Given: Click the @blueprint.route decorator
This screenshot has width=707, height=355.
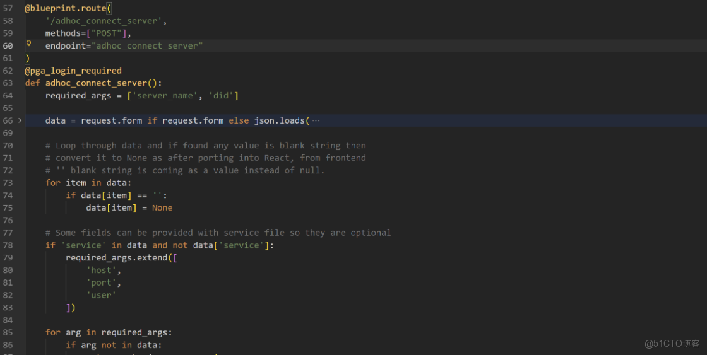Looking at the screenshot, I should [x=66, y=8].
